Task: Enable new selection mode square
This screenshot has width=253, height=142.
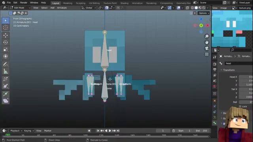Action: (x=11, y=13)
